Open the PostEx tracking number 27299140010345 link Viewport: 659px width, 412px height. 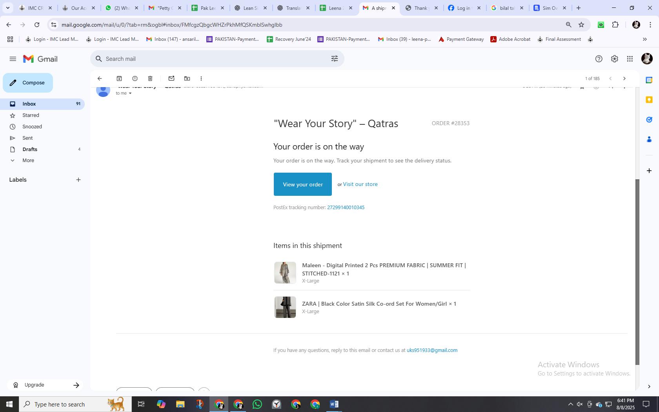coord(346,208)
